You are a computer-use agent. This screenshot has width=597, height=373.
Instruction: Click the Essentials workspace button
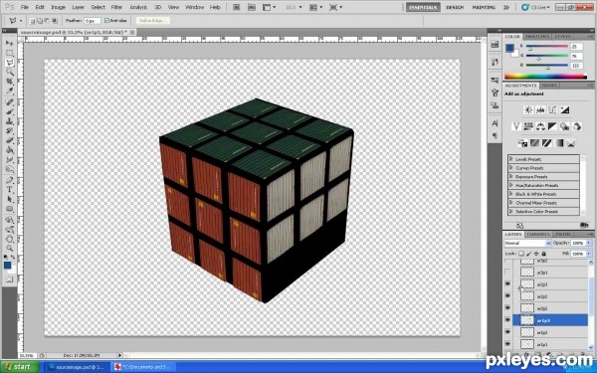click(x=423, y=7)
